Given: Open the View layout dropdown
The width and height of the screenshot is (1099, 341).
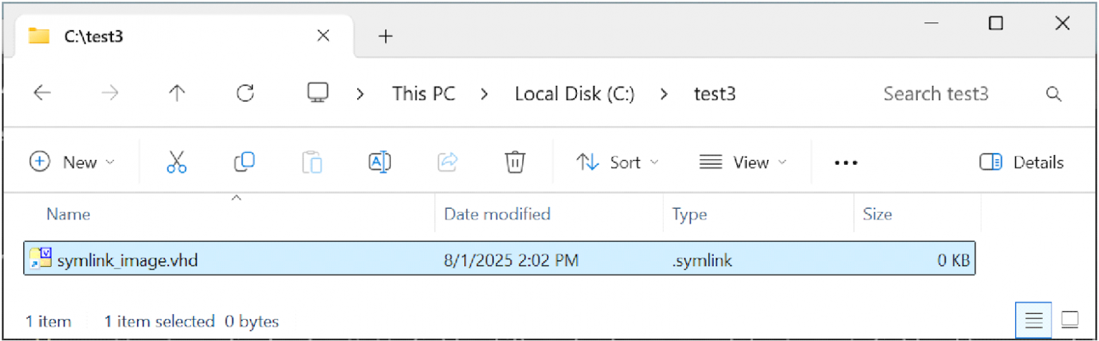Looking at the screenshot, I should click(x=743, y=162).
